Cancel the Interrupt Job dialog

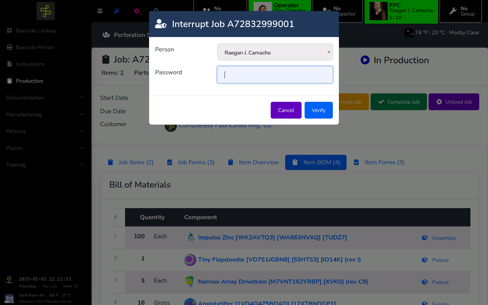[286, 110]
